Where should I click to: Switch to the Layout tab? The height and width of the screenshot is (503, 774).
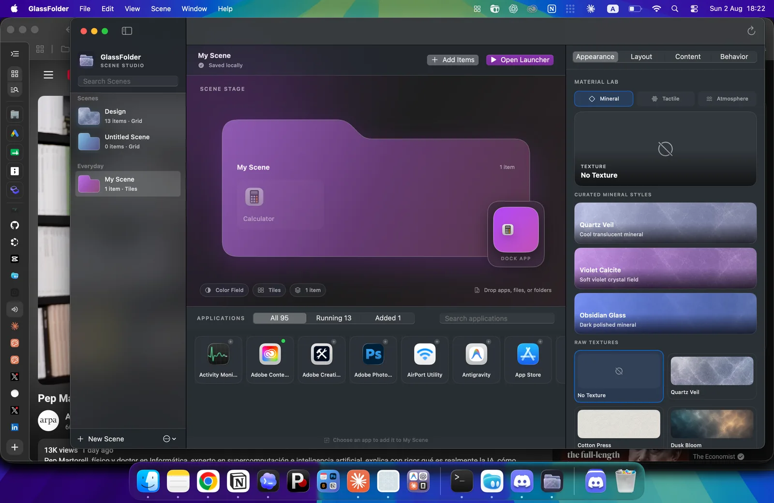point(641,57)
